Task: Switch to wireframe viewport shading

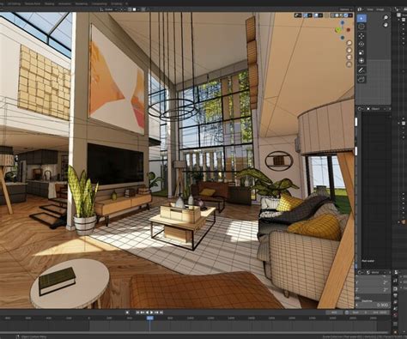Action: click(332, 15)
